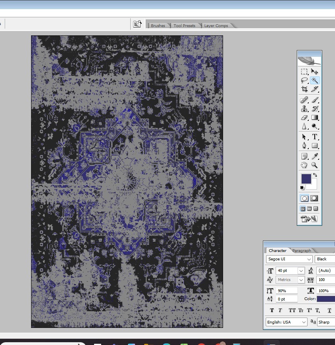
Task: Click the foreground color swatch in toolbox
Action: click(306, 179)
